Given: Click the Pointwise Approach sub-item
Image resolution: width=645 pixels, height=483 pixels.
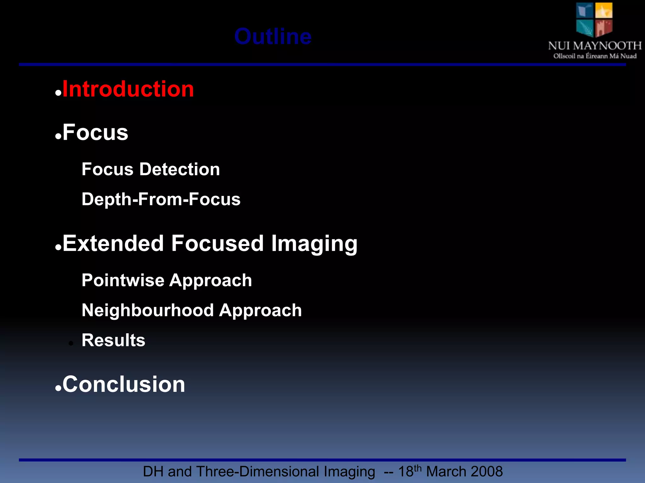Looking at the screenshot, I should coord(167,280).
